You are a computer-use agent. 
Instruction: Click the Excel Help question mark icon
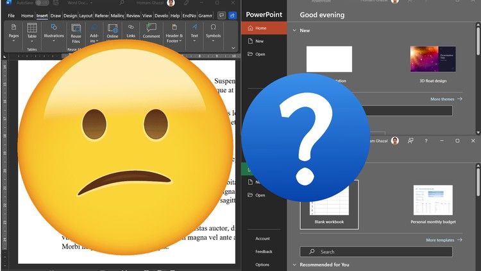pos(426,141)
